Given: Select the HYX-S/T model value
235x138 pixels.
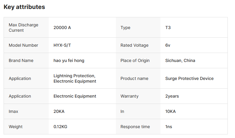Looking at the screenshot, I should point(62,45).
